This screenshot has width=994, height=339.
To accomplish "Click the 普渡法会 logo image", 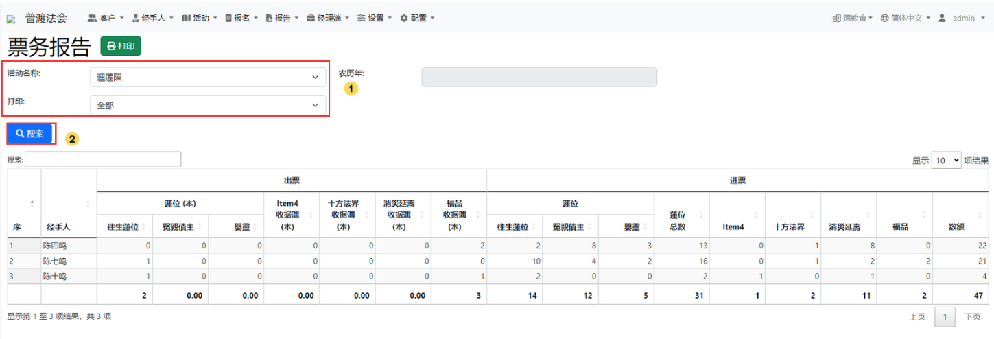I will 11,19.
